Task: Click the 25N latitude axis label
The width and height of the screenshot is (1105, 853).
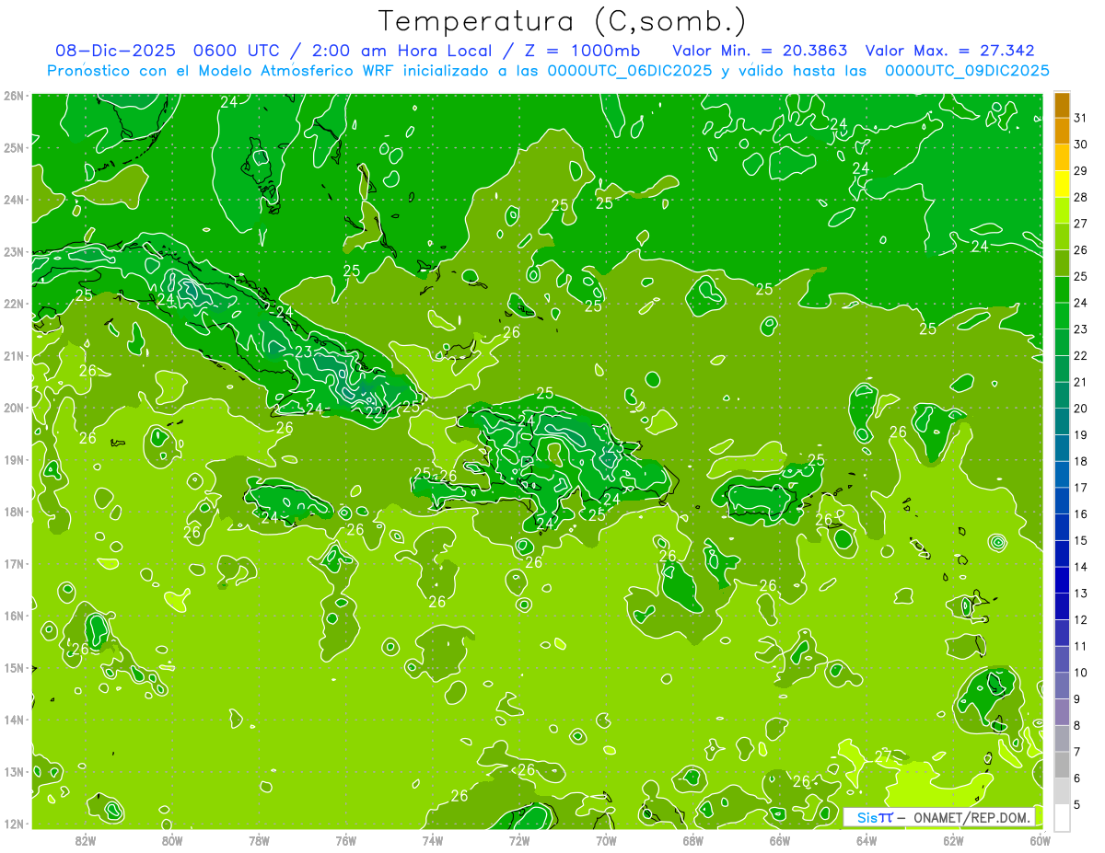Action: click(13, 147)
